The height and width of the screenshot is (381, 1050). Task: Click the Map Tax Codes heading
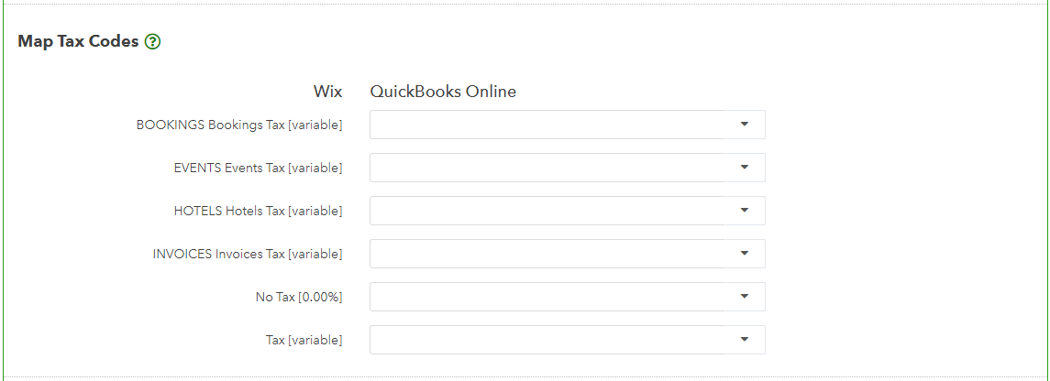(78, 41)
